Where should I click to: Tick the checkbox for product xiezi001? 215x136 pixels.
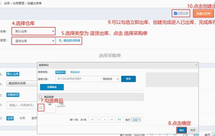pyautogui.click(x=41, y=108)
